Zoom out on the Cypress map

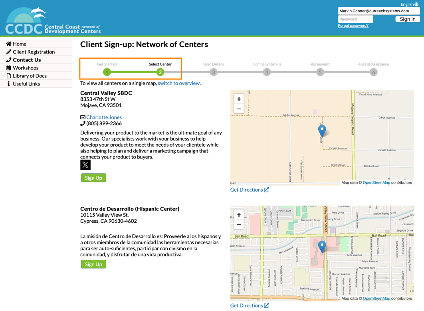[x=239, y=225]
